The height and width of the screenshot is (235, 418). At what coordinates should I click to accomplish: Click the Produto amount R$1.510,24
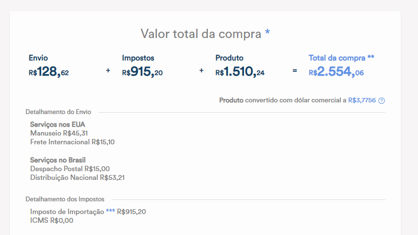pos(240,72)
